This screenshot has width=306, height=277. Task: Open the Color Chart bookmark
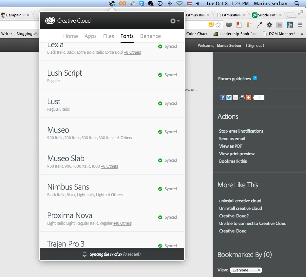pyautogui.click(x=197, y=34)
